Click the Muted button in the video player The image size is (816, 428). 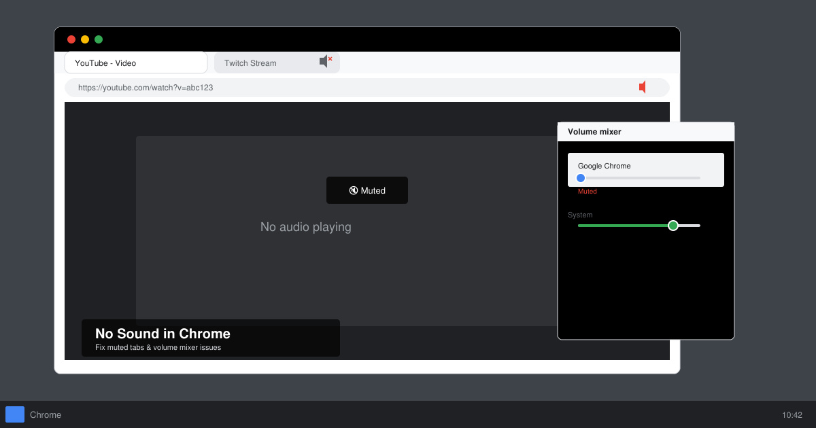367,190
